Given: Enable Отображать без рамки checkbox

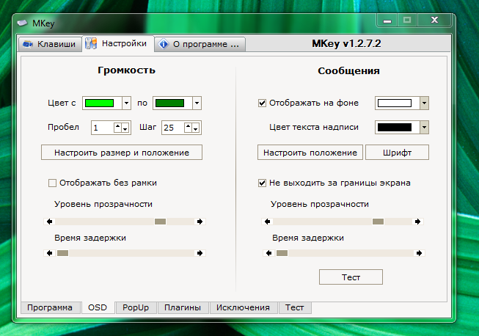Looking at the screenshot, I should point(52,183).
